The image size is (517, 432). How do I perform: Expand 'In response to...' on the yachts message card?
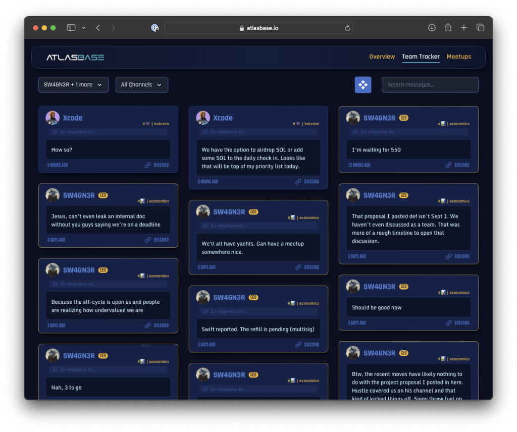(258, 226)
